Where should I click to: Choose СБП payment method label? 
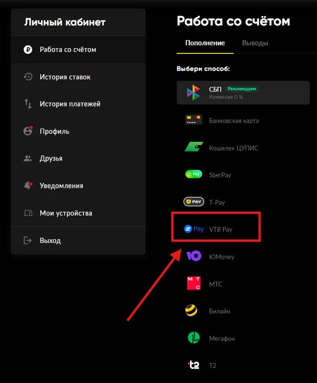point(215,89)
